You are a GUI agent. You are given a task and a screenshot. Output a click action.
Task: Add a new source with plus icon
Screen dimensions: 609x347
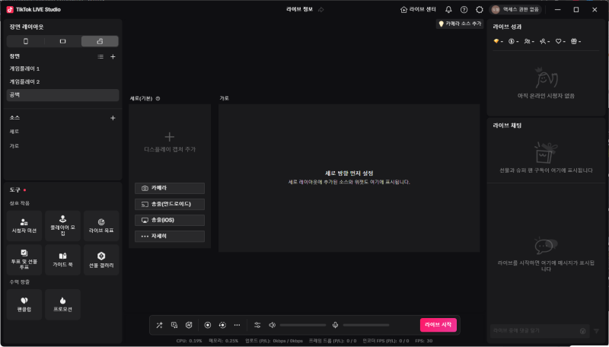point(113,118)
